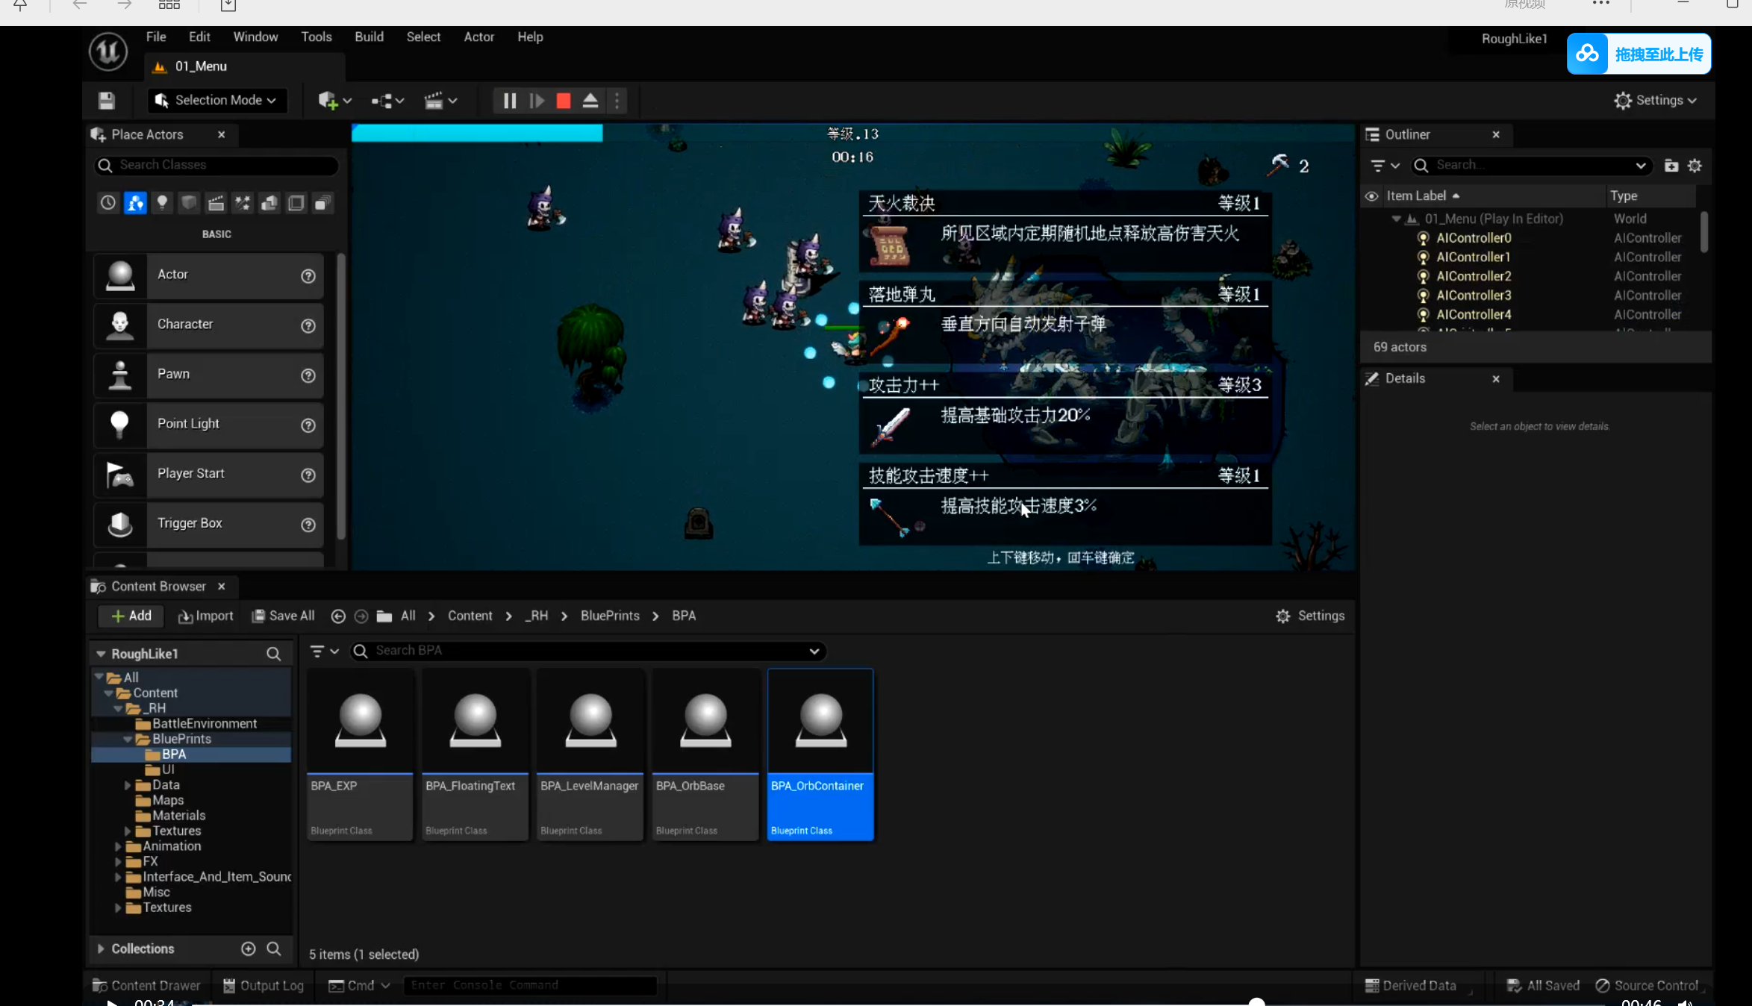Screen dimensions: 1752x1006
Task: Pause the running simulation
Action: (x=510, y=101)
